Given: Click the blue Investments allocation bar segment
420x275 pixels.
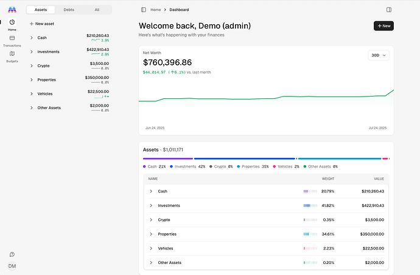Looking at the screenshot, I should [x=245, y=158].
